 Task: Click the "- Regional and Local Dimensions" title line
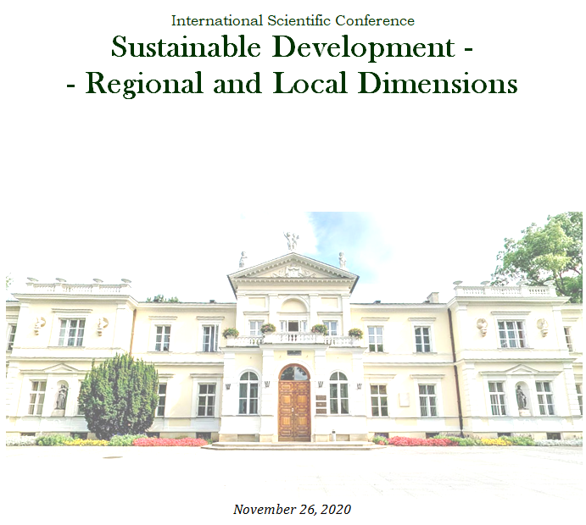293,84
